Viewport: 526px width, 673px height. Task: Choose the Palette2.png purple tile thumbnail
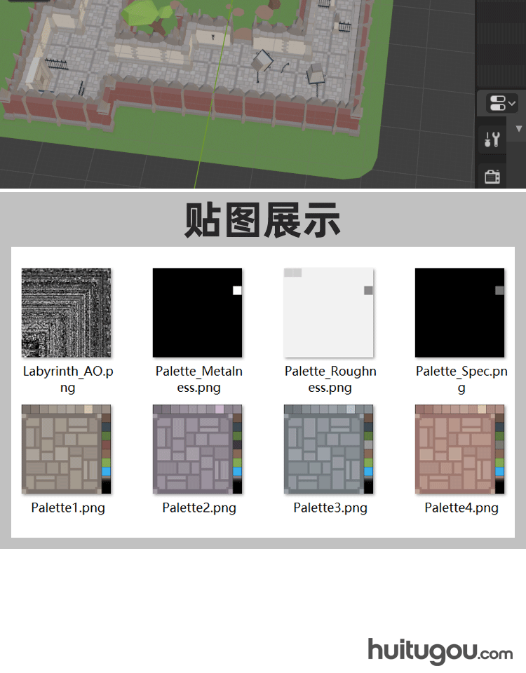198,449
